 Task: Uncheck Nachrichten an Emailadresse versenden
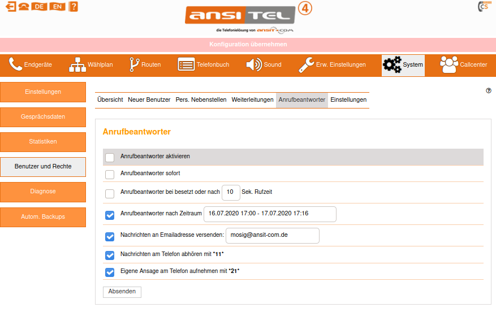(110, 236)
